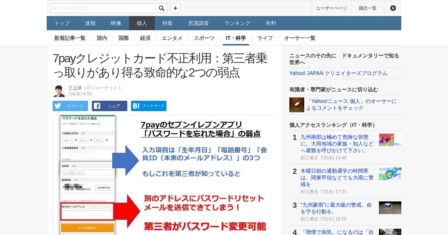Select the 経済 subcategory
The height and width of the screenshot is (235, 448).
(145, 38)
